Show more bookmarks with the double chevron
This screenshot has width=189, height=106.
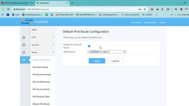pos(172,15)
